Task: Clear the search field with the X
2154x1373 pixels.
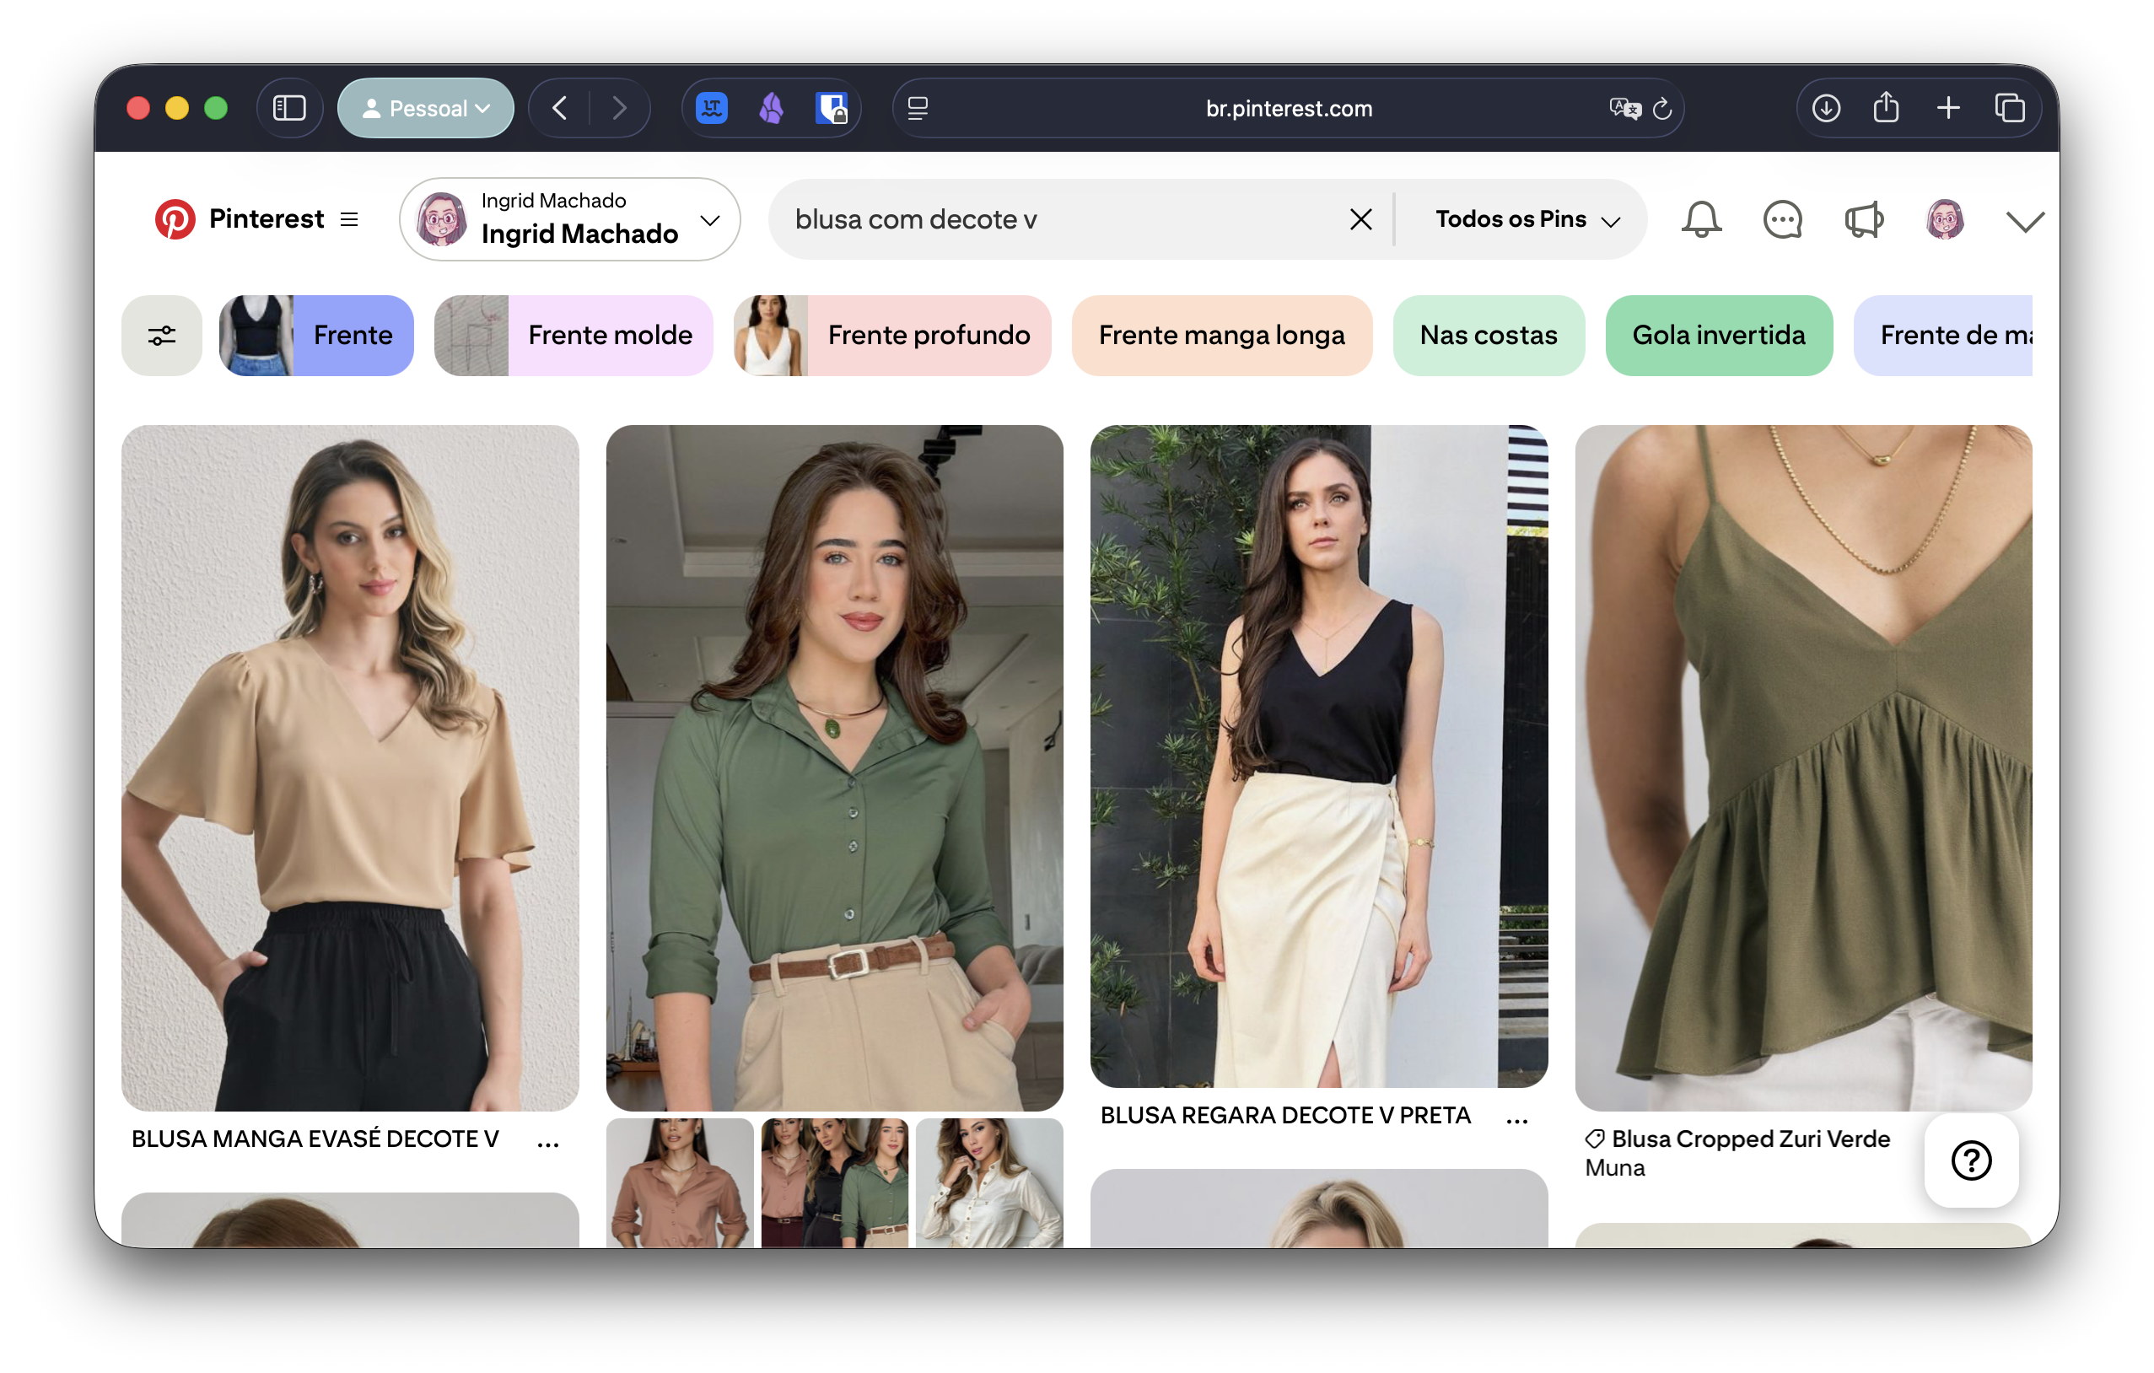Action: tap(1360, 219)
